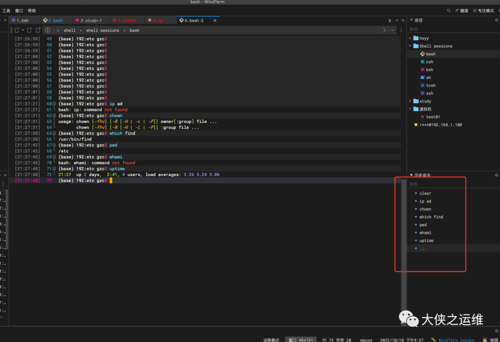
Task: Select the zsh session in the tree
Action: (453, 93)
